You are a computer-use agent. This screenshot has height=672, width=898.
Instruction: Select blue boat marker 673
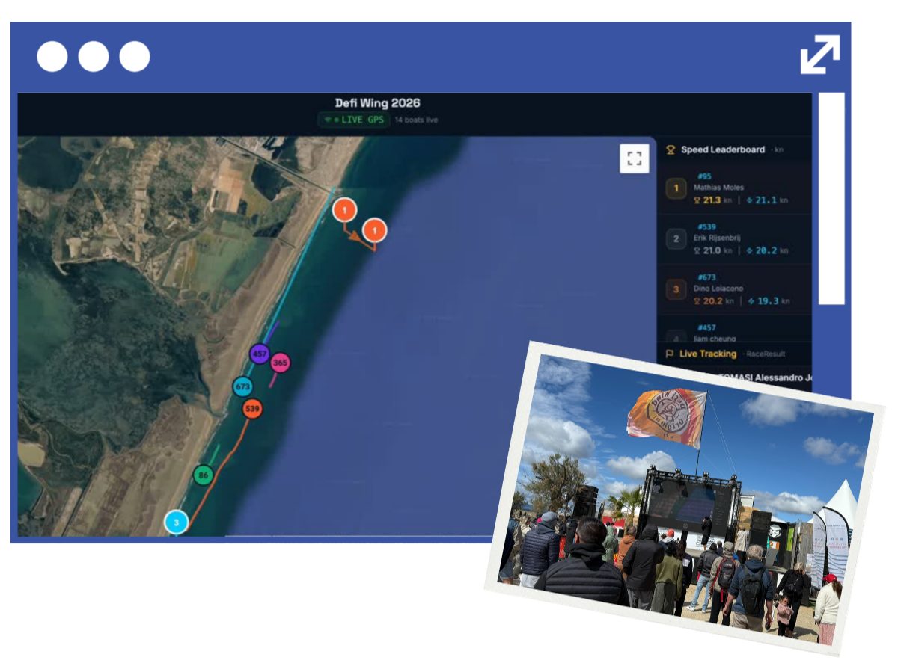click(x=242, y=387)
